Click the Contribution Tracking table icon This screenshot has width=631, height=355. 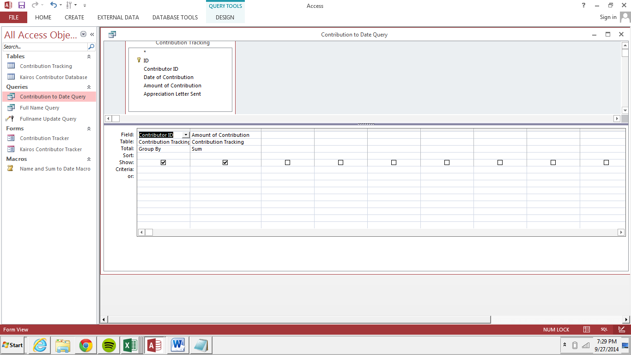[x=11, y=66]
